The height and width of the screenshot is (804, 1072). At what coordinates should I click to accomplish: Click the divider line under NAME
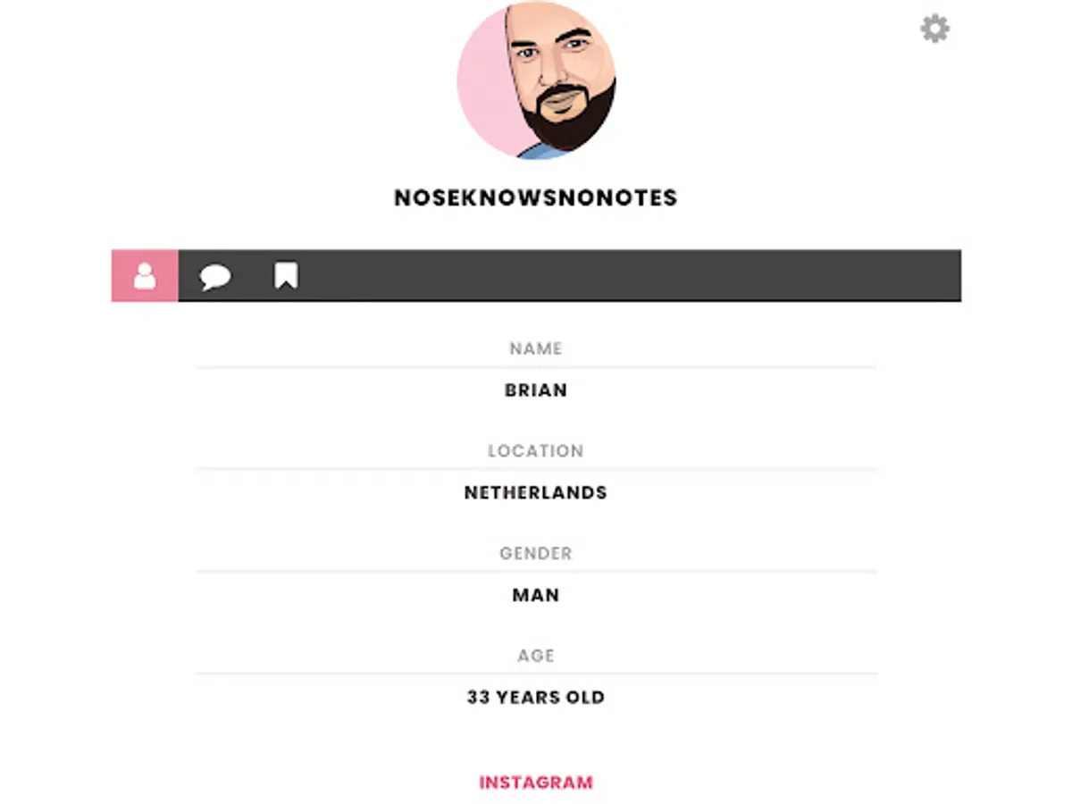point(536,367)
